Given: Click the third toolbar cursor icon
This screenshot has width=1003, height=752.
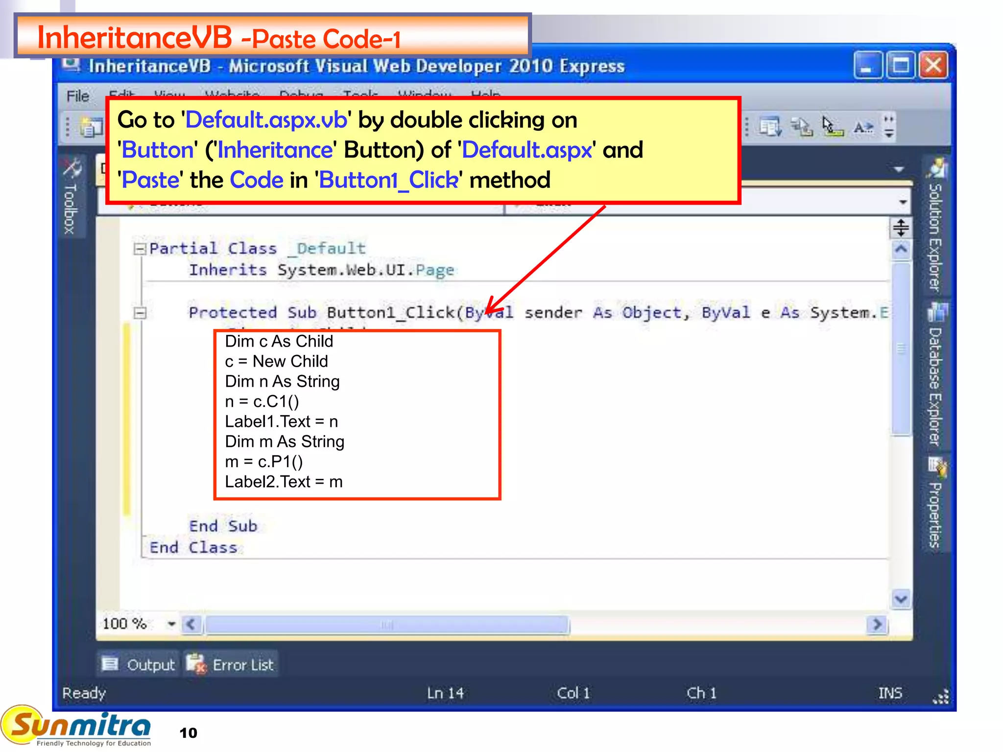Looking at the screenshot, I should pyautogui.click(x=833, y=127).
